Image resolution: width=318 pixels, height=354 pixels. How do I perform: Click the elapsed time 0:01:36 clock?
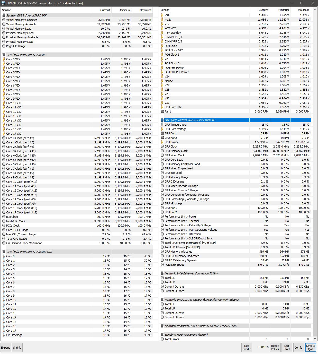[x=264, y=347]
